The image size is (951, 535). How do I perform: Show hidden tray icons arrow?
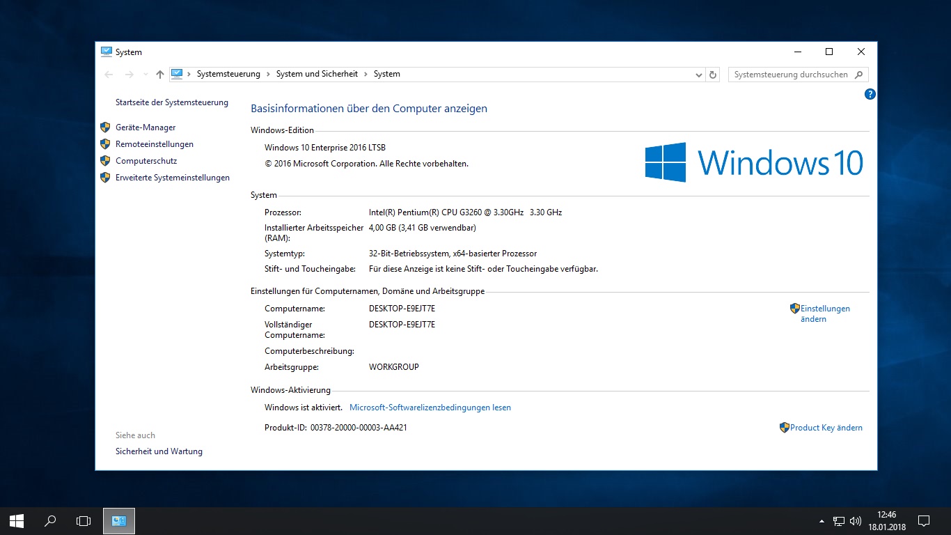point(822,520)
